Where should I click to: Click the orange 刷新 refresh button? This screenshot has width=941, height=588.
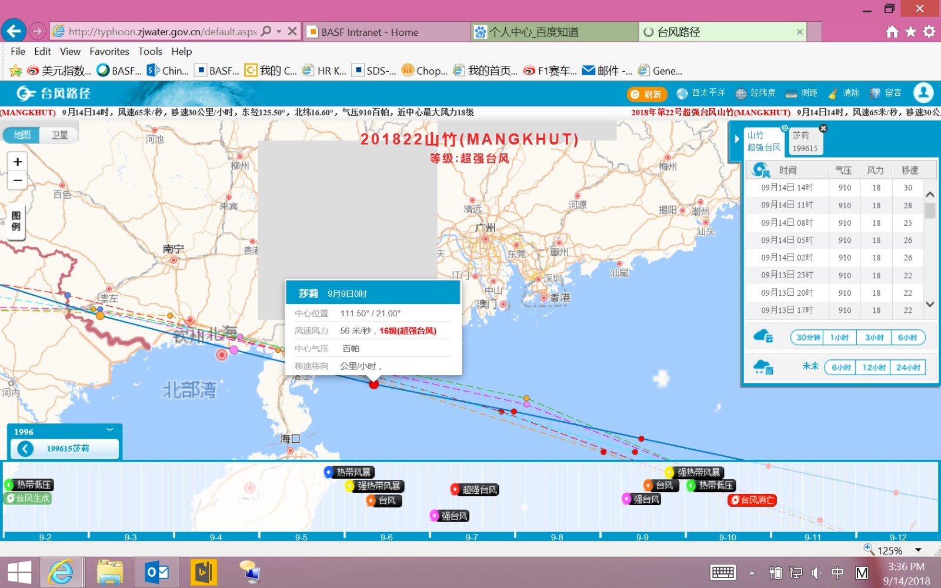pyautogui.click(x=646, y=94)
